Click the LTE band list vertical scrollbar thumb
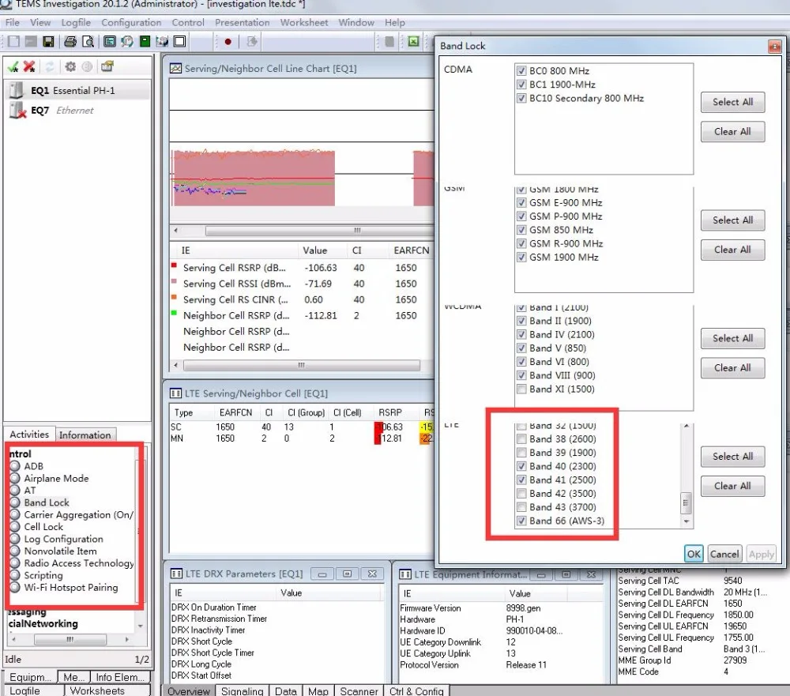790x696 pixels. (x=687, y=502)
